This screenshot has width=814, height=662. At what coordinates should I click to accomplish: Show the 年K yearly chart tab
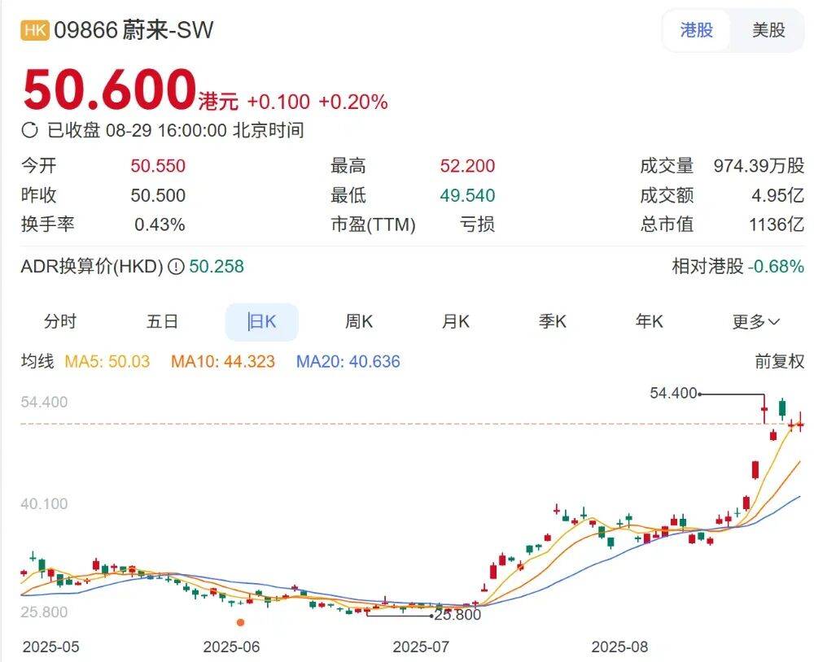pyautogui.click(x=649, y=322)
